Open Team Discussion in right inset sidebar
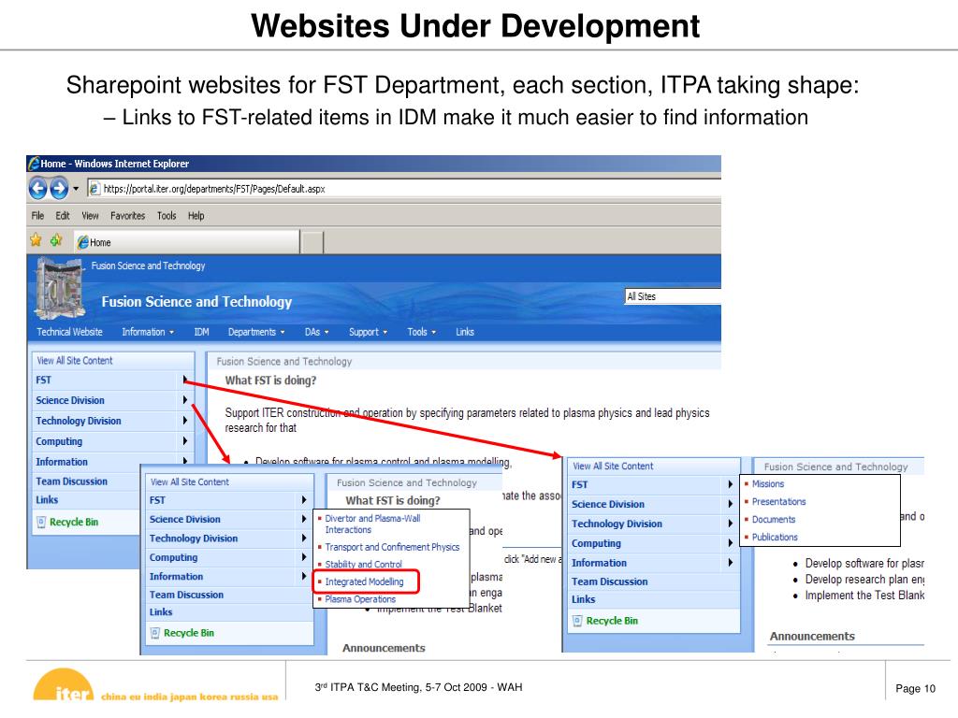This screenshot has width=958, height=718. point(609,582)
